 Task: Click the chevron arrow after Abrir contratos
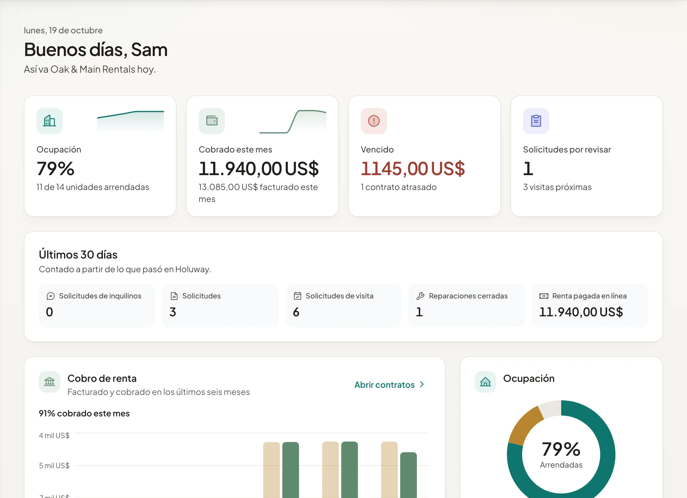click(422, 385)
